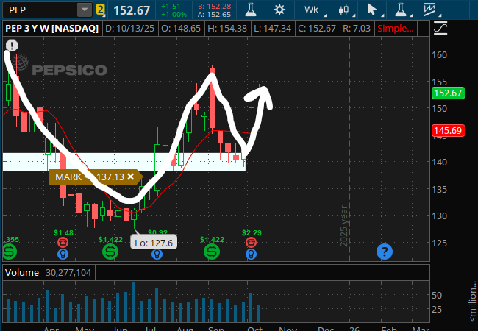Image resolution: width=478 pixels, height=331 pixels.
Task: Click the lightbulb icon beside Lo: 127.6
Action: coord(157,254)
